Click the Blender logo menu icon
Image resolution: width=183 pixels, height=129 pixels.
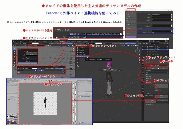coord(14,41)
